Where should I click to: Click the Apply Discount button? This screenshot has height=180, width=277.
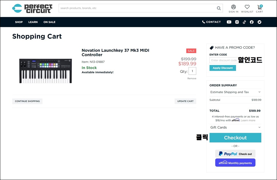click(222, 68)
